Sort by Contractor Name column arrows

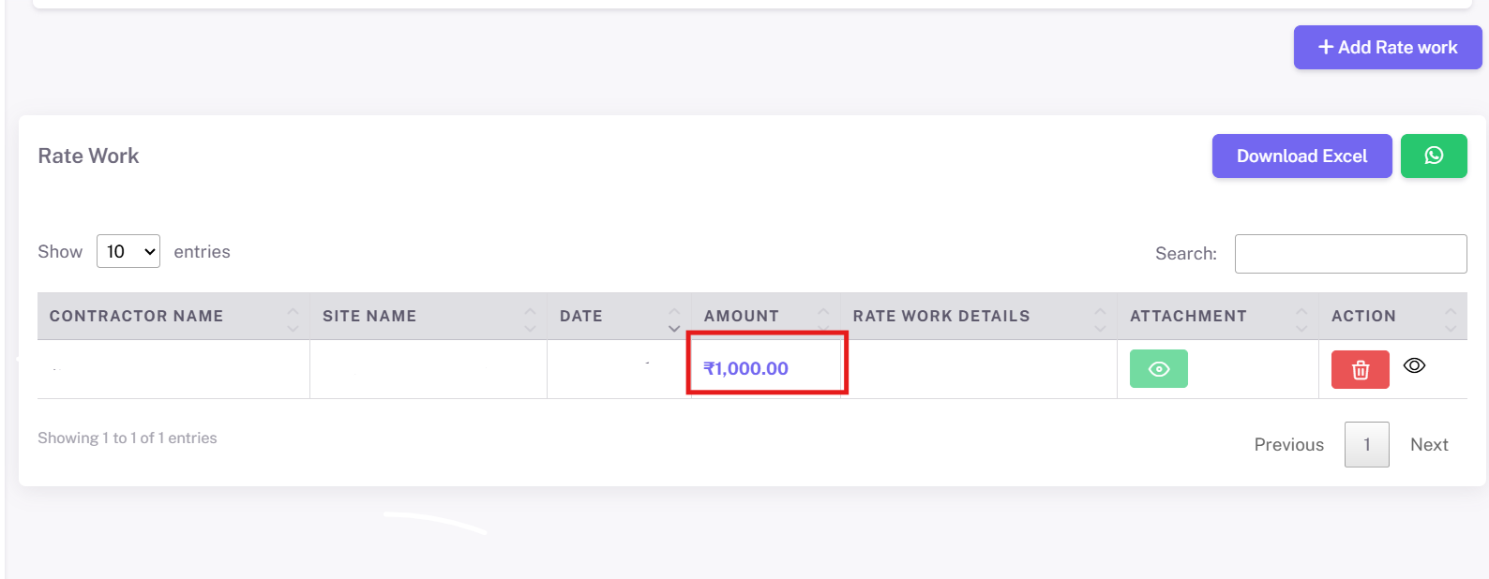pos(293,317)
